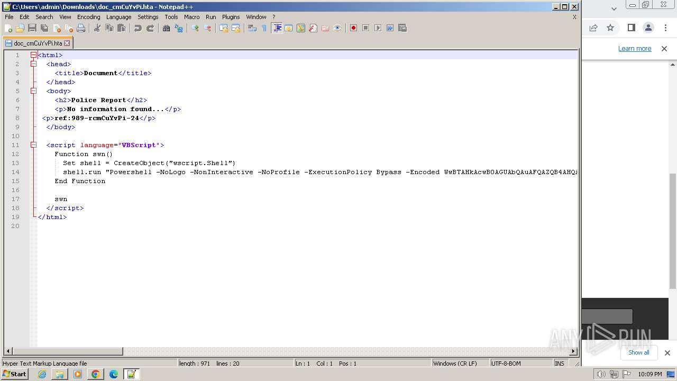Viewport: 677px width, 381px height.
Task: Click the INS mode status bar indicator
Action: point(560,364)
